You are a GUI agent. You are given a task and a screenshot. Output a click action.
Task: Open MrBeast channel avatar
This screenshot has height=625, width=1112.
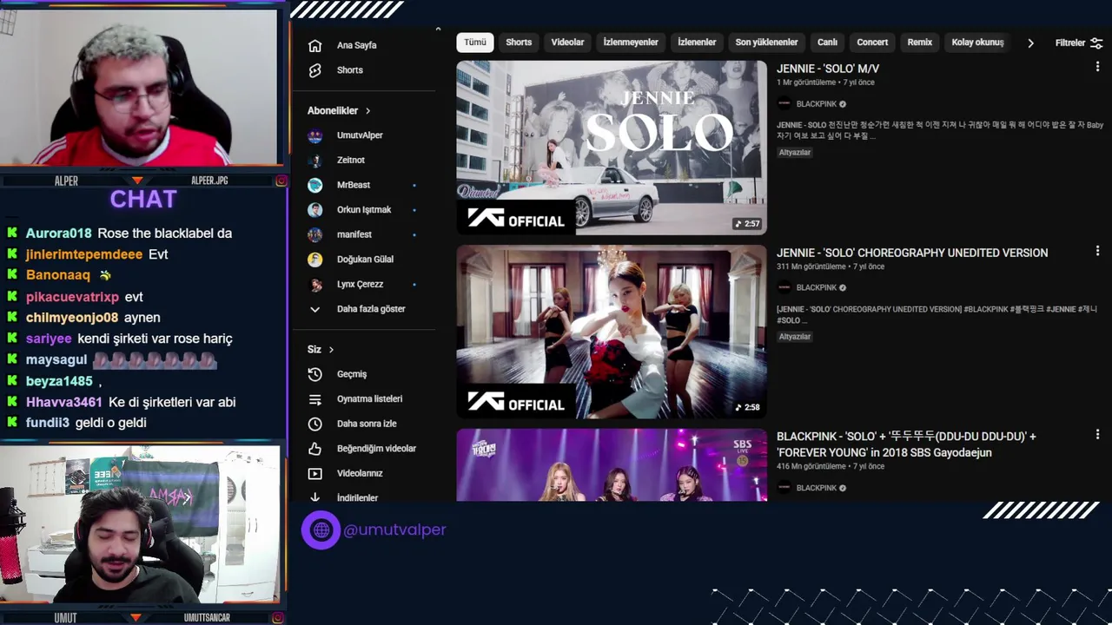point(315,185)
